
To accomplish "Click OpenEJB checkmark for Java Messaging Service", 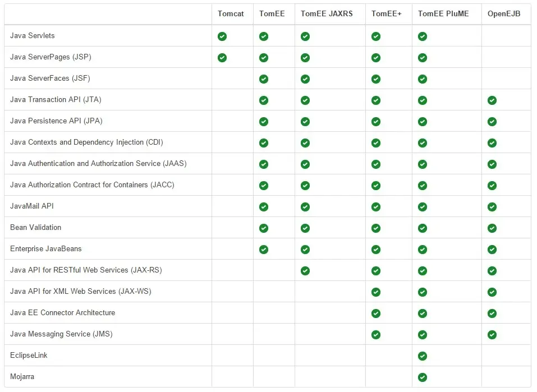I will coord(492,335).
